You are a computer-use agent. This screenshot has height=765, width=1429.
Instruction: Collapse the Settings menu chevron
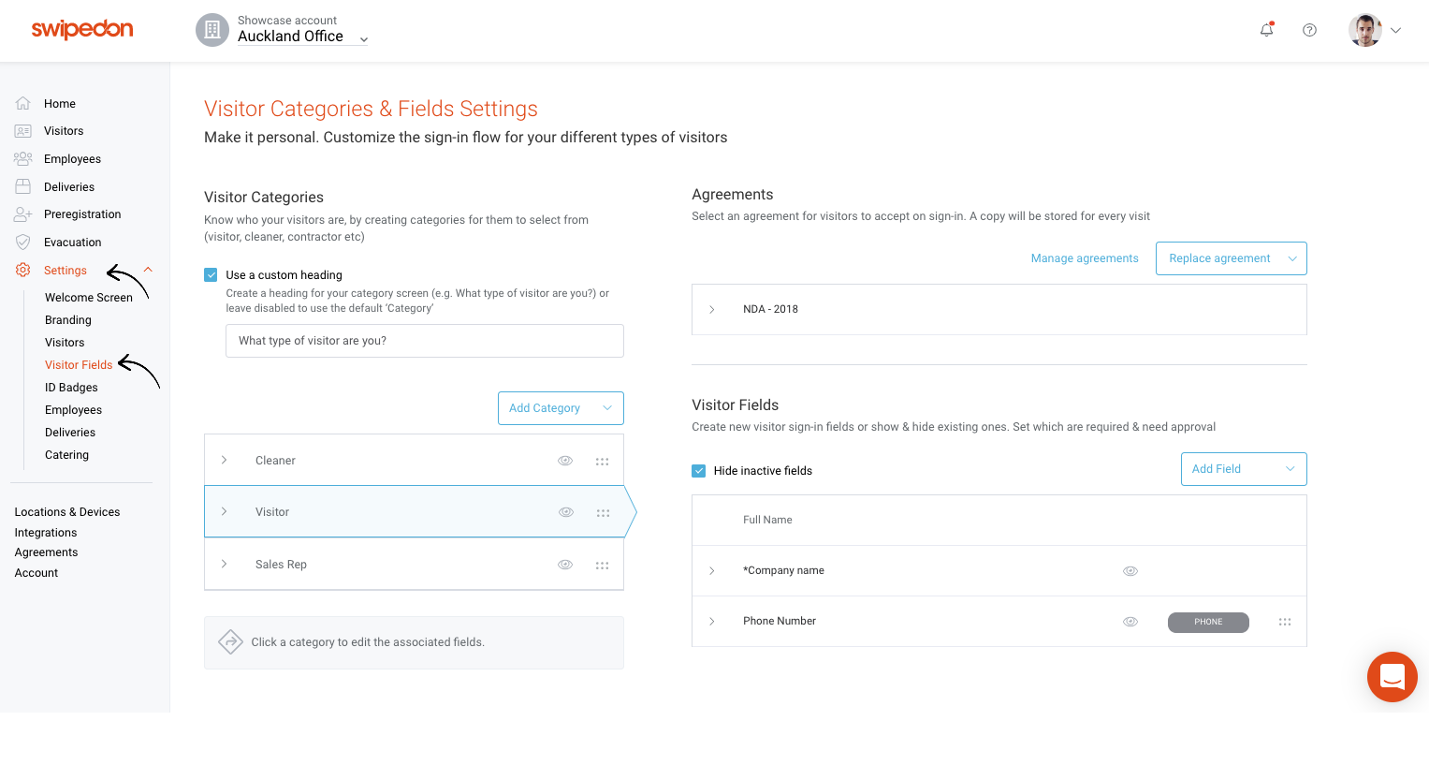click(x=148, y=270)
